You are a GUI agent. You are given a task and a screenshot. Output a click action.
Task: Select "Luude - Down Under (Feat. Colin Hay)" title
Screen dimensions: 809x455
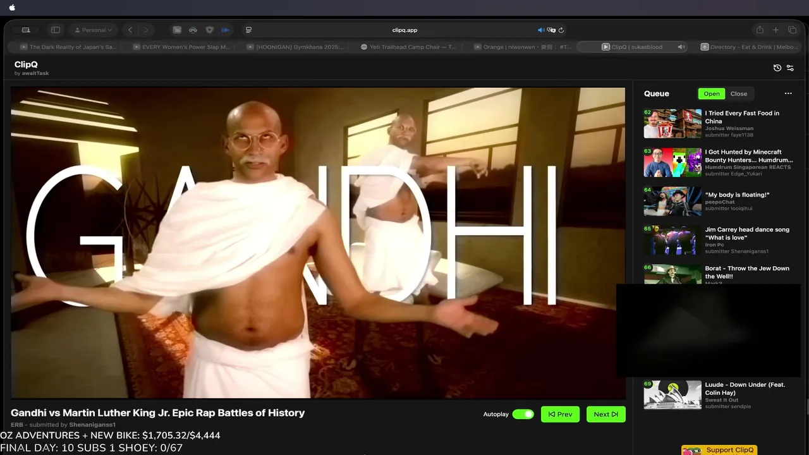coord(745,389)
